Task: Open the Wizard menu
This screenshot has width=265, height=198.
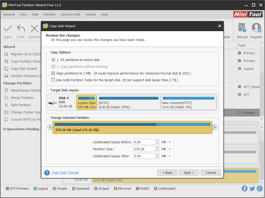Action: click(x=91, y=15)
